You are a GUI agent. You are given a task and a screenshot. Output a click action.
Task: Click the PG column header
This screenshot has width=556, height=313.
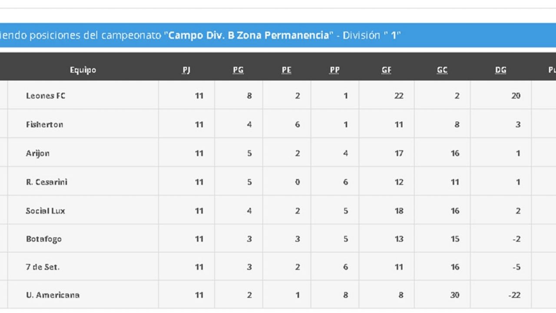click(x=238, y=70)
